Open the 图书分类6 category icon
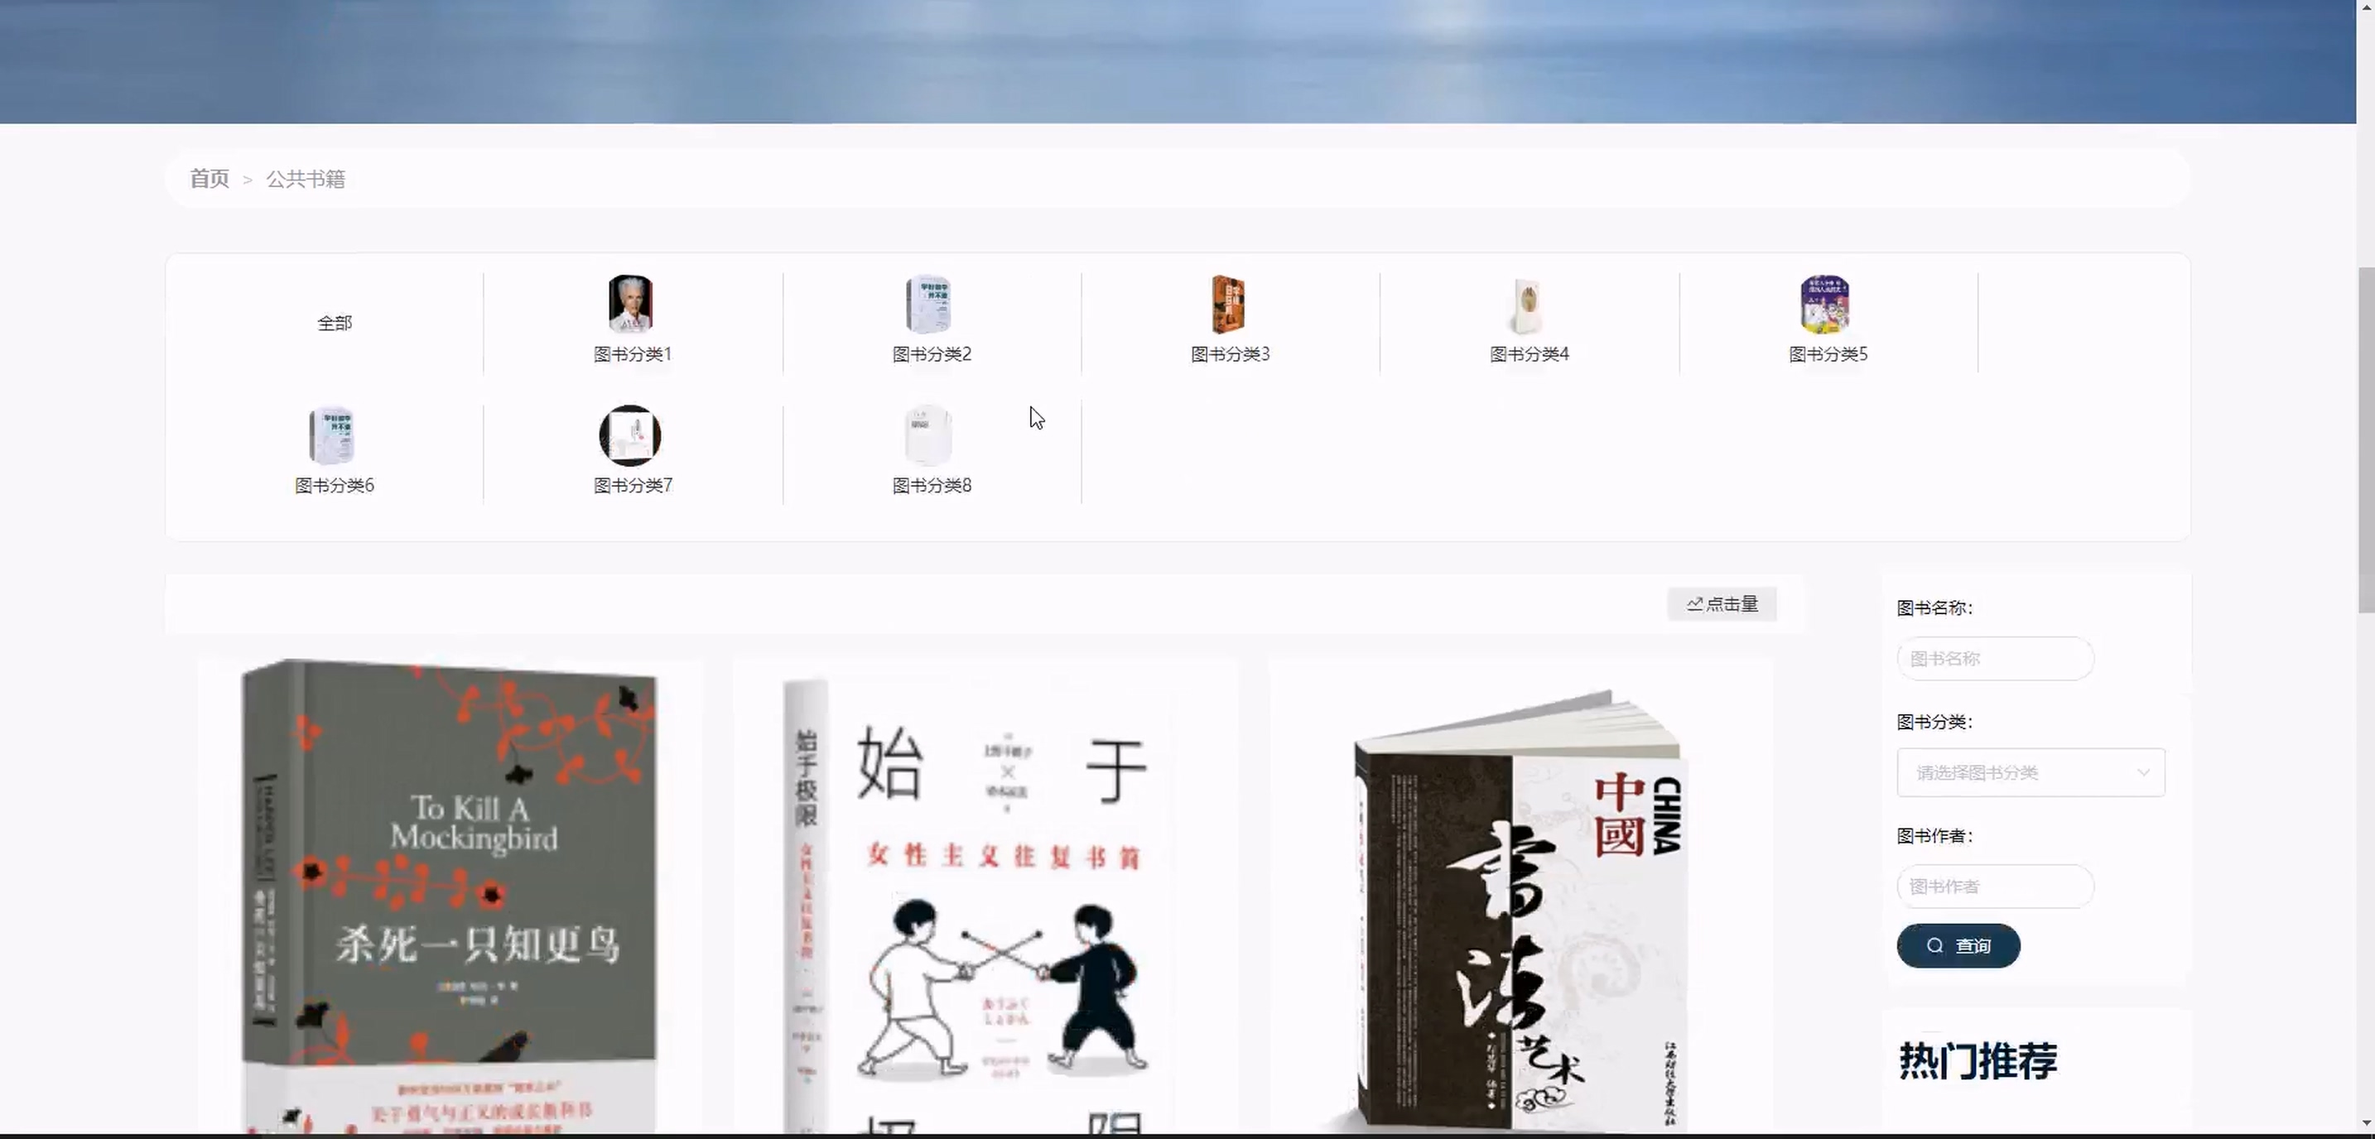The image size is (2375, 1139). click(x=332, y=435)
